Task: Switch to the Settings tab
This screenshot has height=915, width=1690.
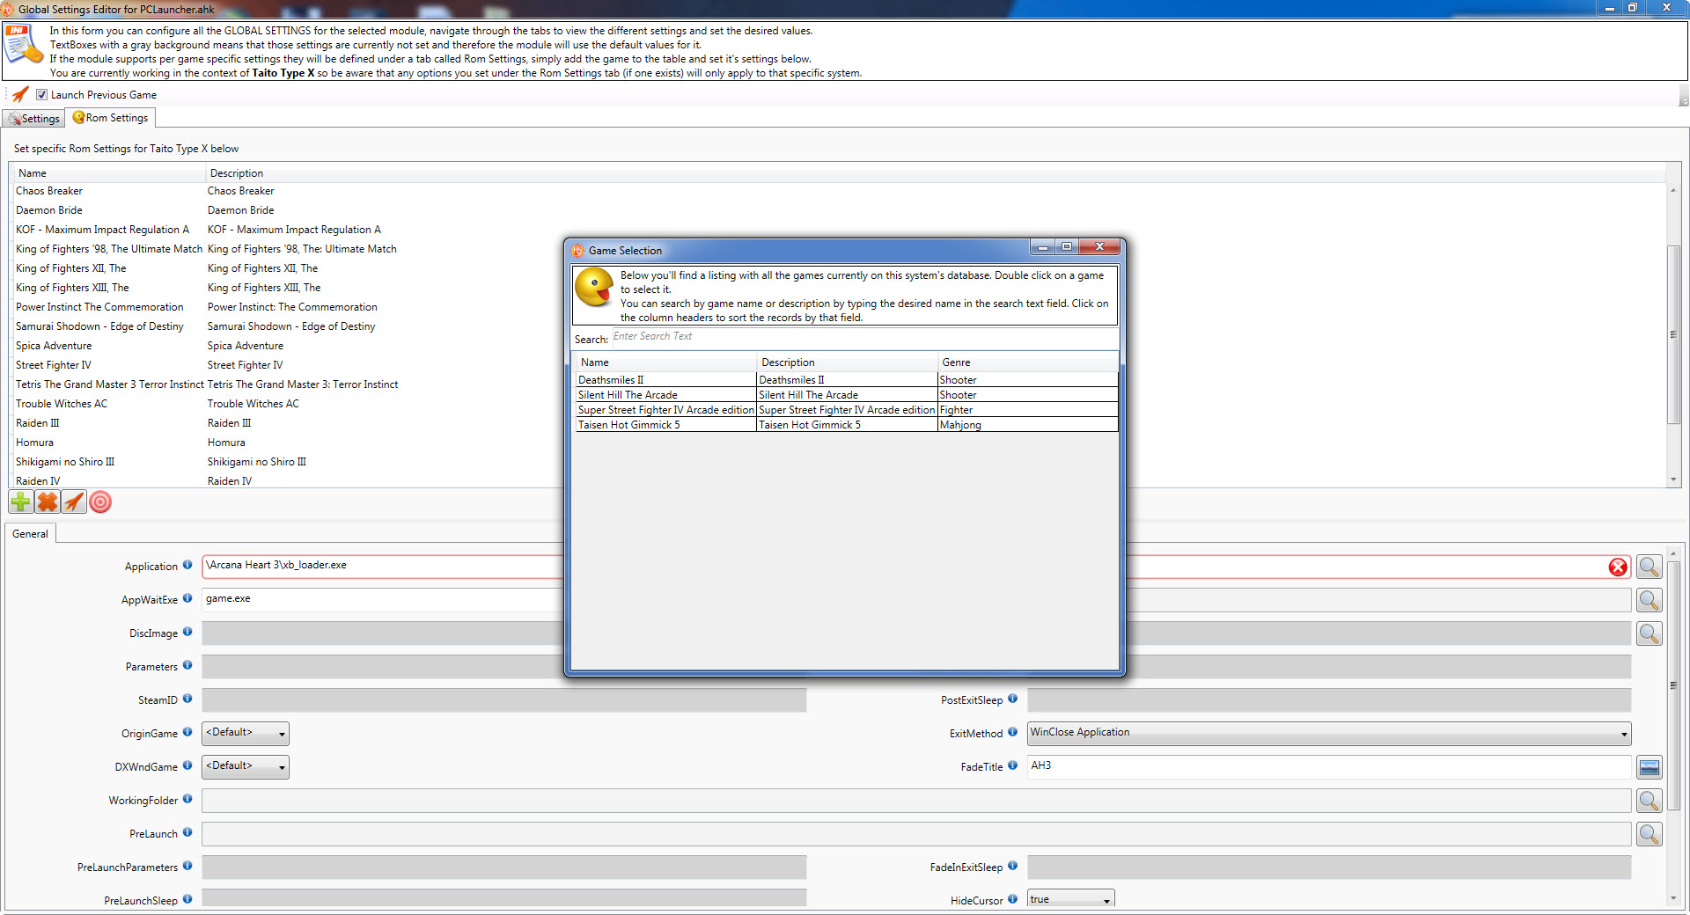Action: [34, 118]
